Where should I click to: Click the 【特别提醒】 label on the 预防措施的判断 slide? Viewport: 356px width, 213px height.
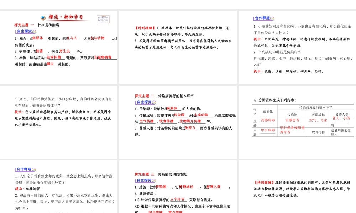264,182
